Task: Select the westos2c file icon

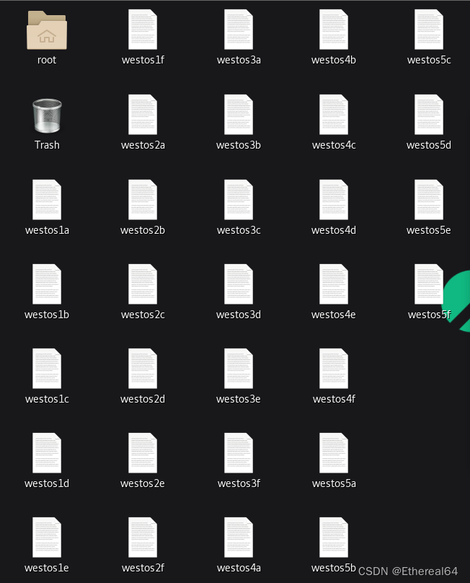Action: [143, 284]
